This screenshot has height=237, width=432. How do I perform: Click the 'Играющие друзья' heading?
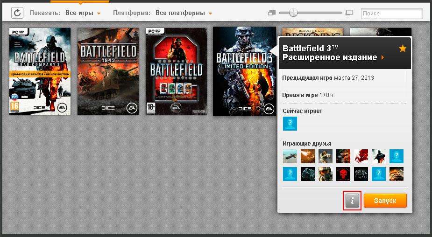coord(307,144)
